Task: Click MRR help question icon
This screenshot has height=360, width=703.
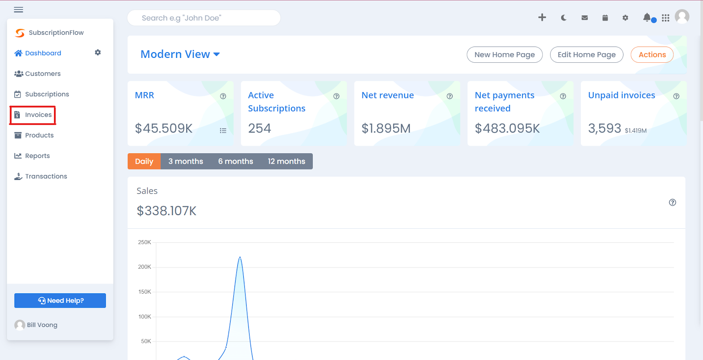Action: (223, 96)
